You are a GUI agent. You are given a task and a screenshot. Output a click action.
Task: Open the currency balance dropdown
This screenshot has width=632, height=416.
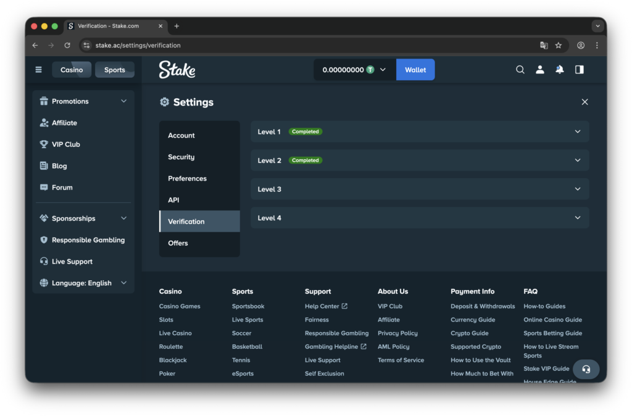pos(354,70)
